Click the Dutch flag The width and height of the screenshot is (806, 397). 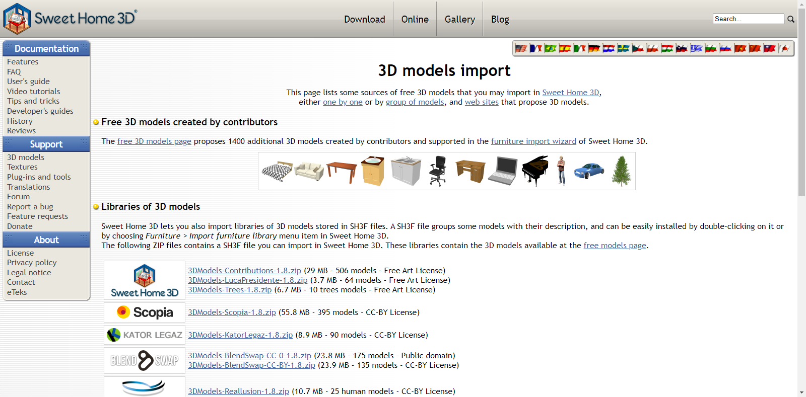tap(609, 48)
